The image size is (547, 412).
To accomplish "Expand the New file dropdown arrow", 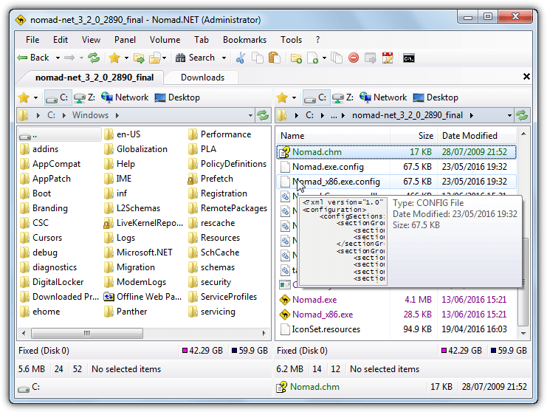I will point(324,58).
